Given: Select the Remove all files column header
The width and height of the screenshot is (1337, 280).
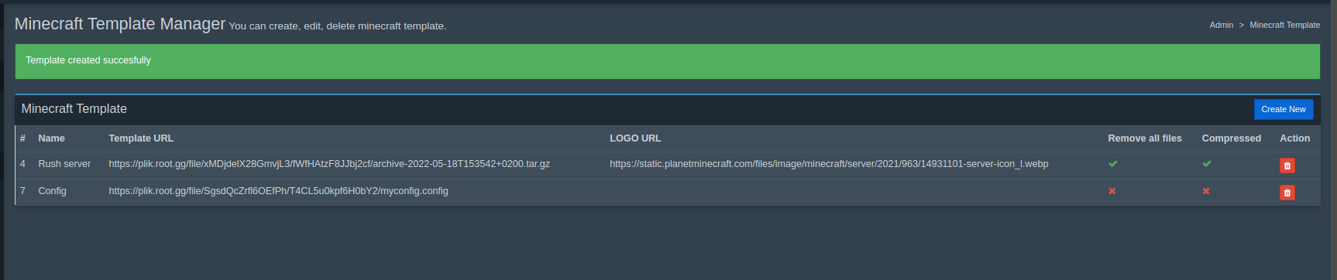Looking at the screenshot, I should (x=1144, y=138).
